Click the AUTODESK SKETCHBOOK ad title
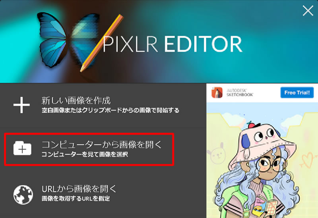Screen dimensions: 318x218 [240, 93]
